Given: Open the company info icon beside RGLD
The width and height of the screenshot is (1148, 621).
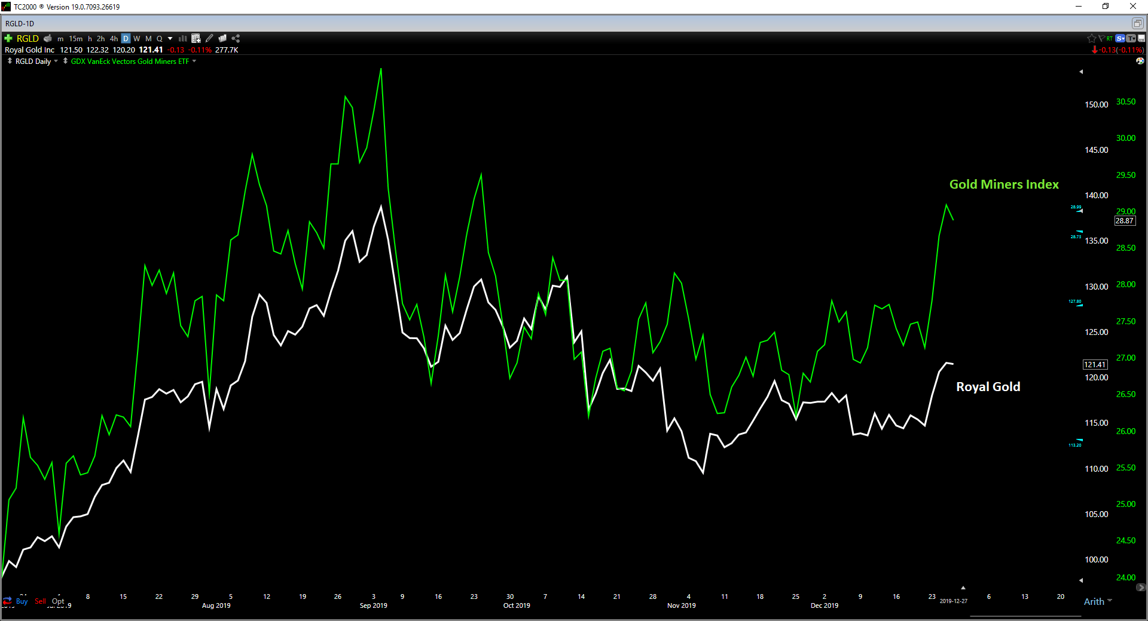Looking at the screenshot, I should tap(48, 38).
